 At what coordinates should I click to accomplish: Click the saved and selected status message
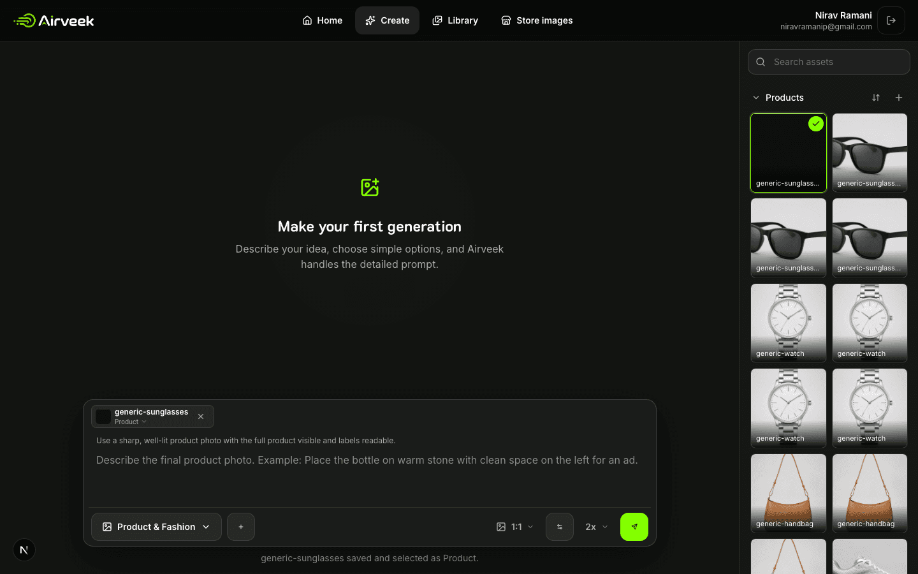point(370,558)
